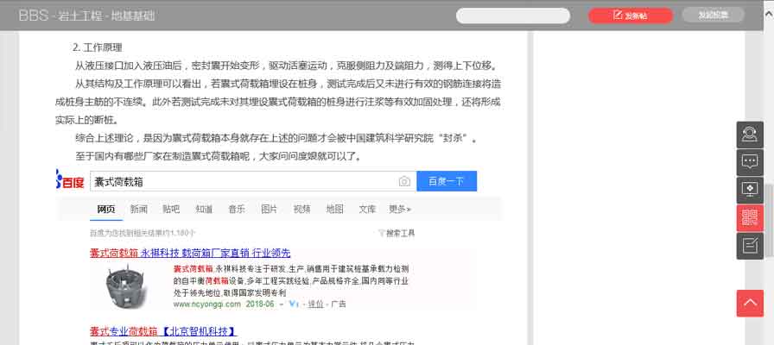Open result link 囊式专业荷载箱【北京智机科技】

pyautogui.click(x=163, y=331)
